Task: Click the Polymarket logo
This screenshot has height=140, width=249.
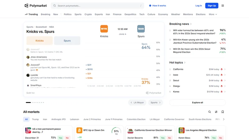Action: (x=35, y=6)
